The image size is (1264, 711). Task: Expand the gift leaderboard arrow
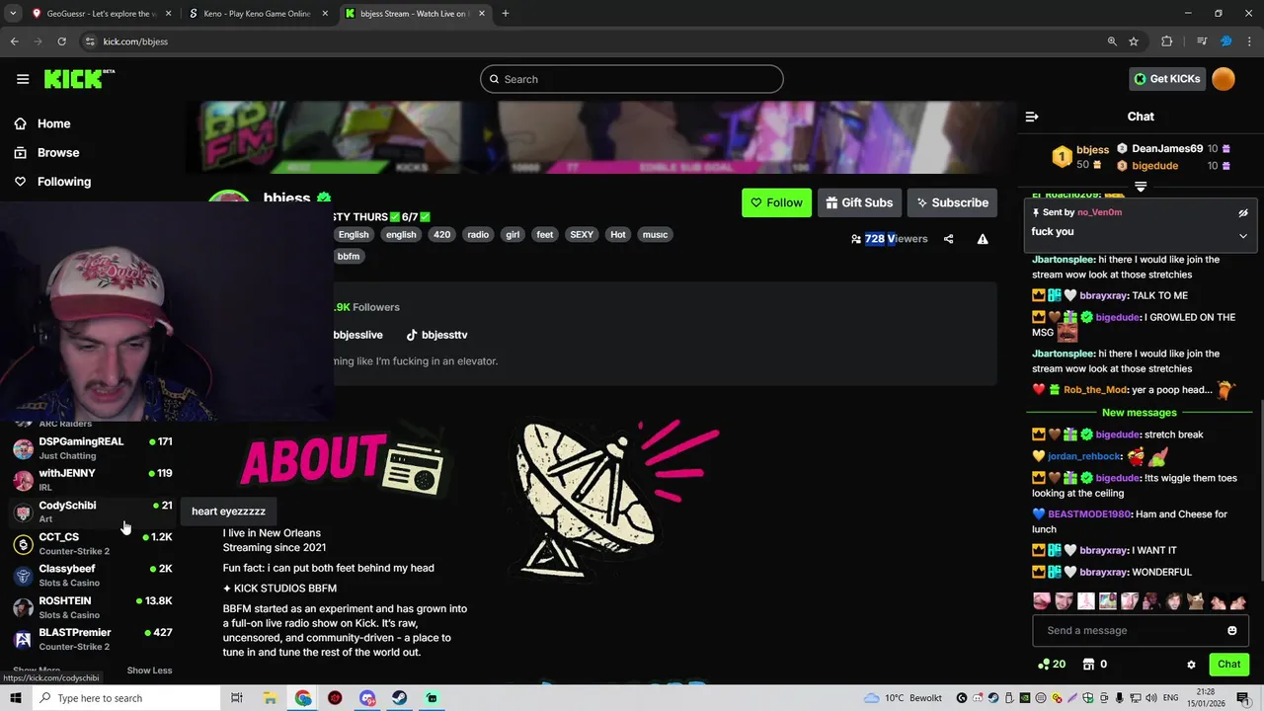click(1141, 187)
